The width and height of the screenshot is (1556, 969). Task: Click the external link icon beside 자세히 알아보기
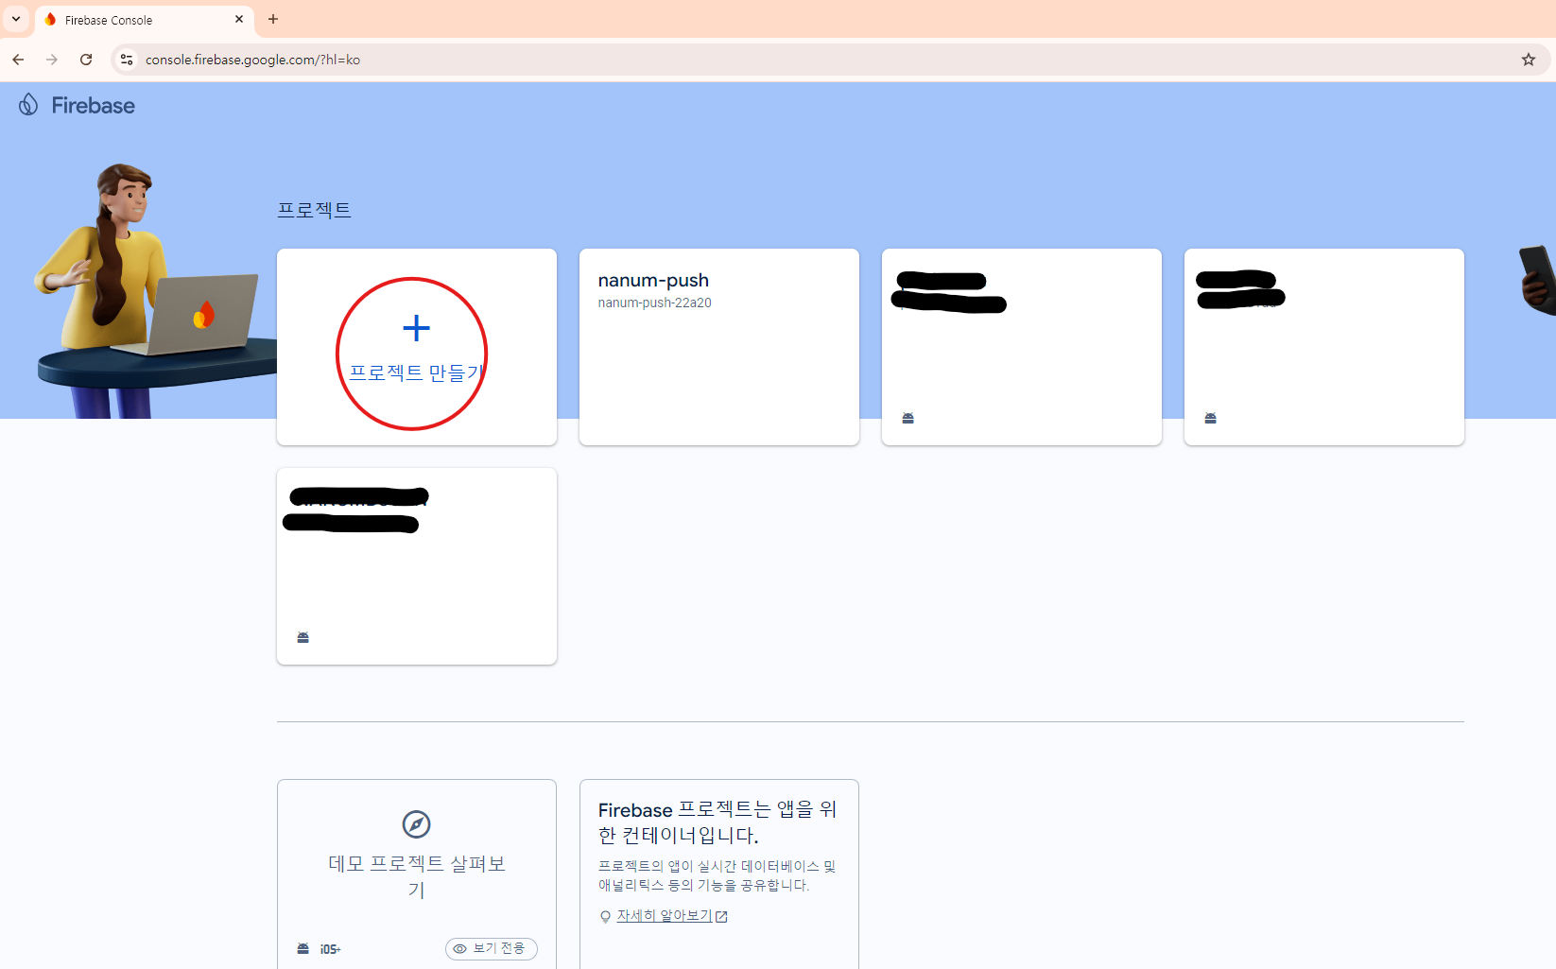(x=722, y=916)
